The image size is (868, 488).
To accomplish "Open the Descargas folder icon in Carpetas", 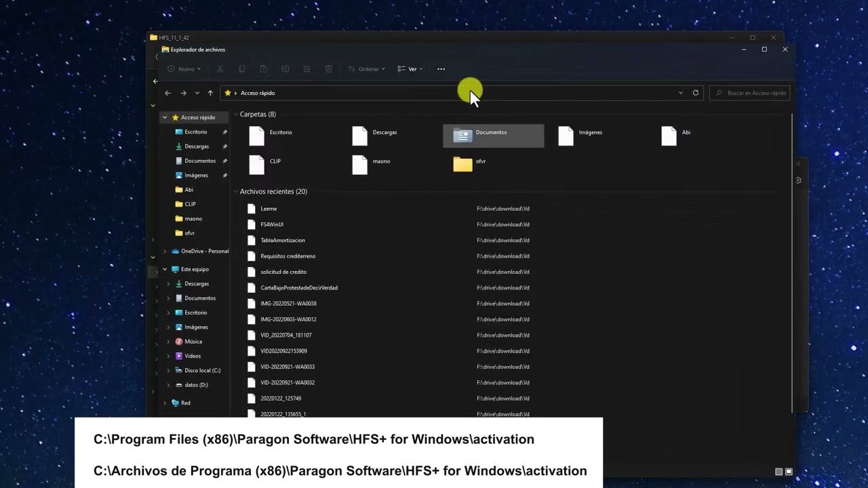I will point(359,136).
